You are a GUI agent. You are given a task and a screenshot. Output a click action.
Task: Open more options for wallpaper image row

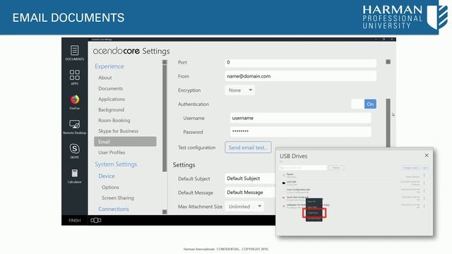pyautogui.click(x=424, y=206)
